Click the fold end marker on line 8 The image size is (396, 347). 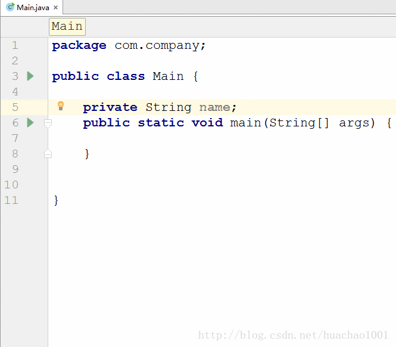pyautogui.click(x=48, y=153)
